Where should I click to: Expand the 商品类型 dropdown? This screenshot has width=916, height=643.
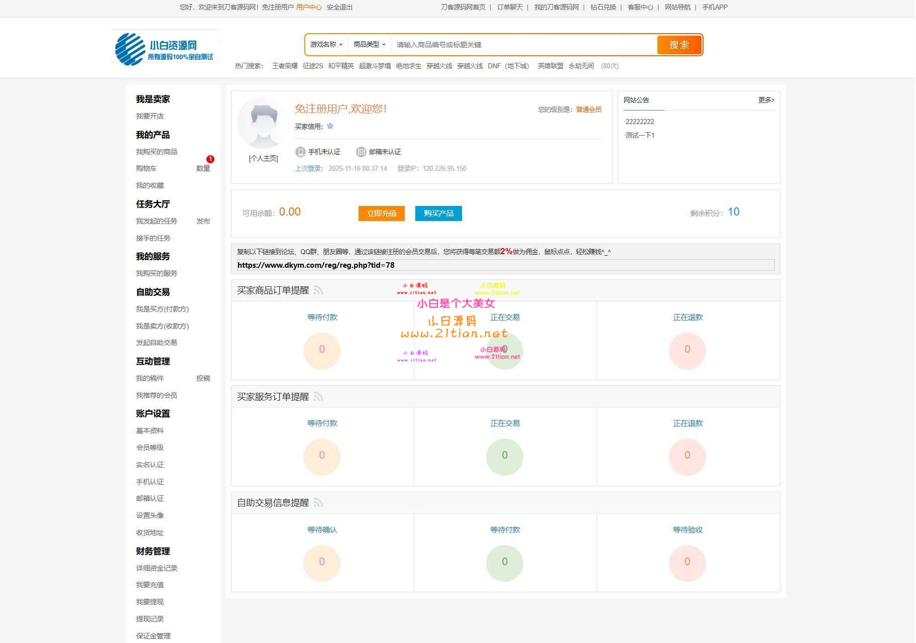pos(369,45)
